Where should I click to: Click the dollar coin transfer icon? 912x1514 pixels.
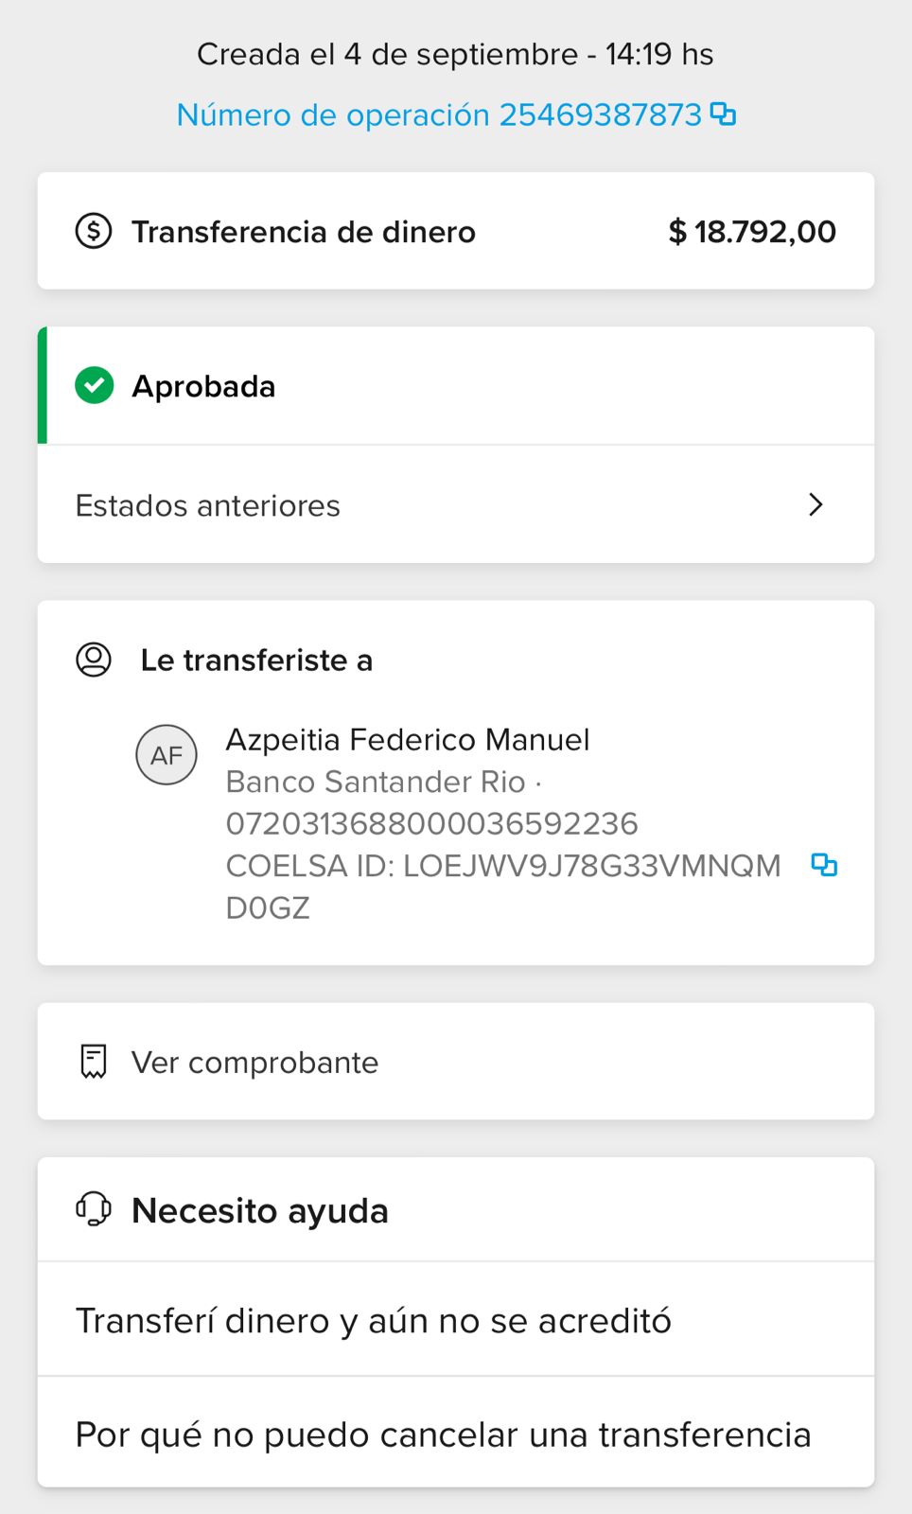point(94,231)
